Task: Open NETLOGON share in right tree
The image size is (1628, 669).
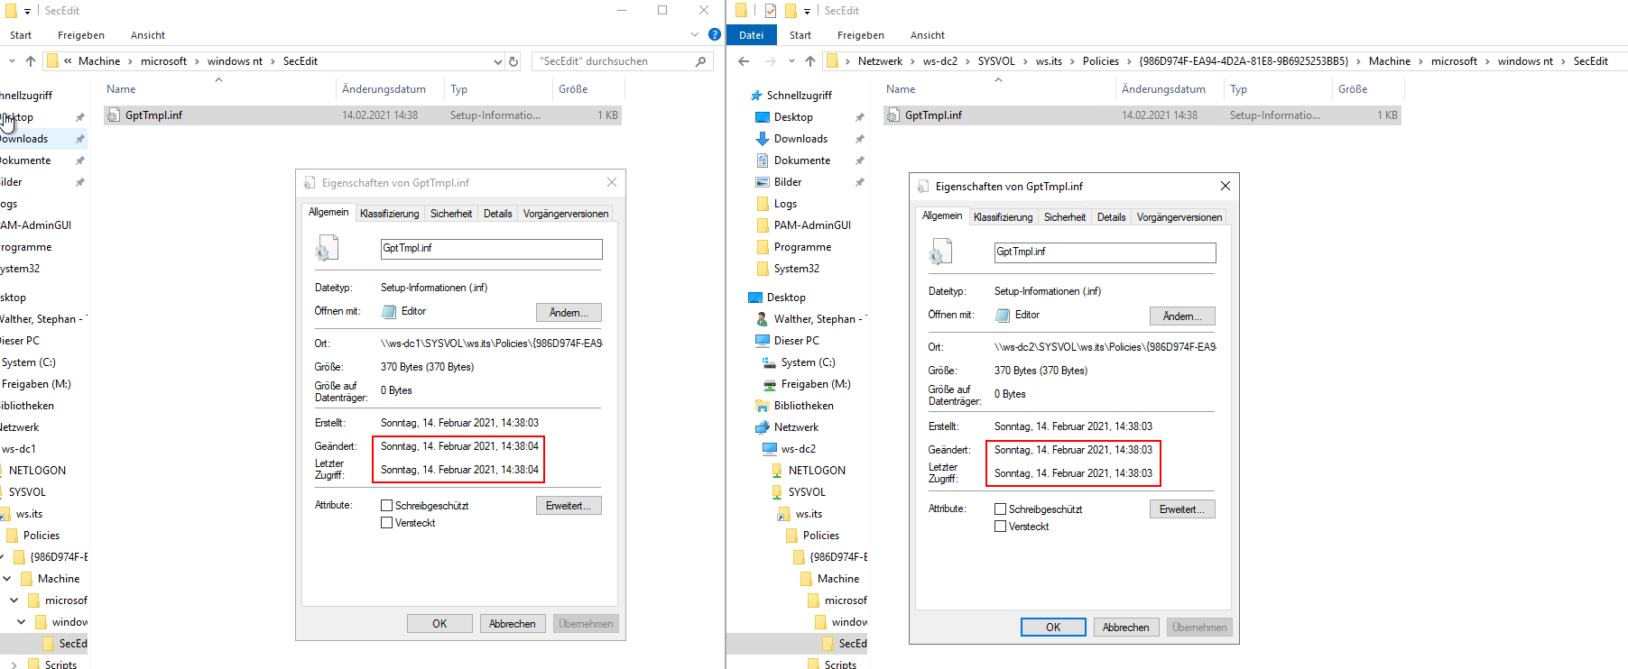Action: pos(817,471)
